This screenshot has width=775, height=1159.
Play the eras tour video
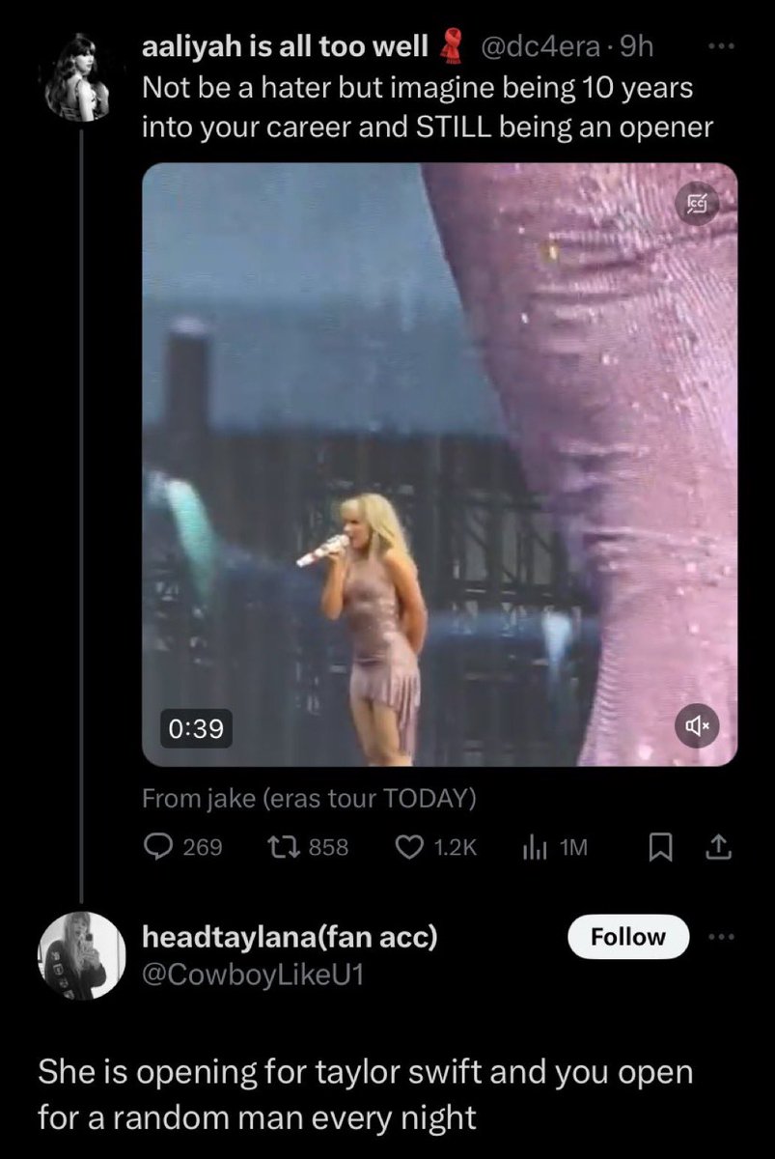(x=440, y=465)
